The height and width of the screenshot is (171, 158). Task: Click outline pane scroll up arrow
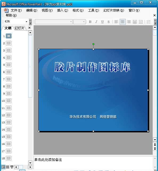point(30,32)
